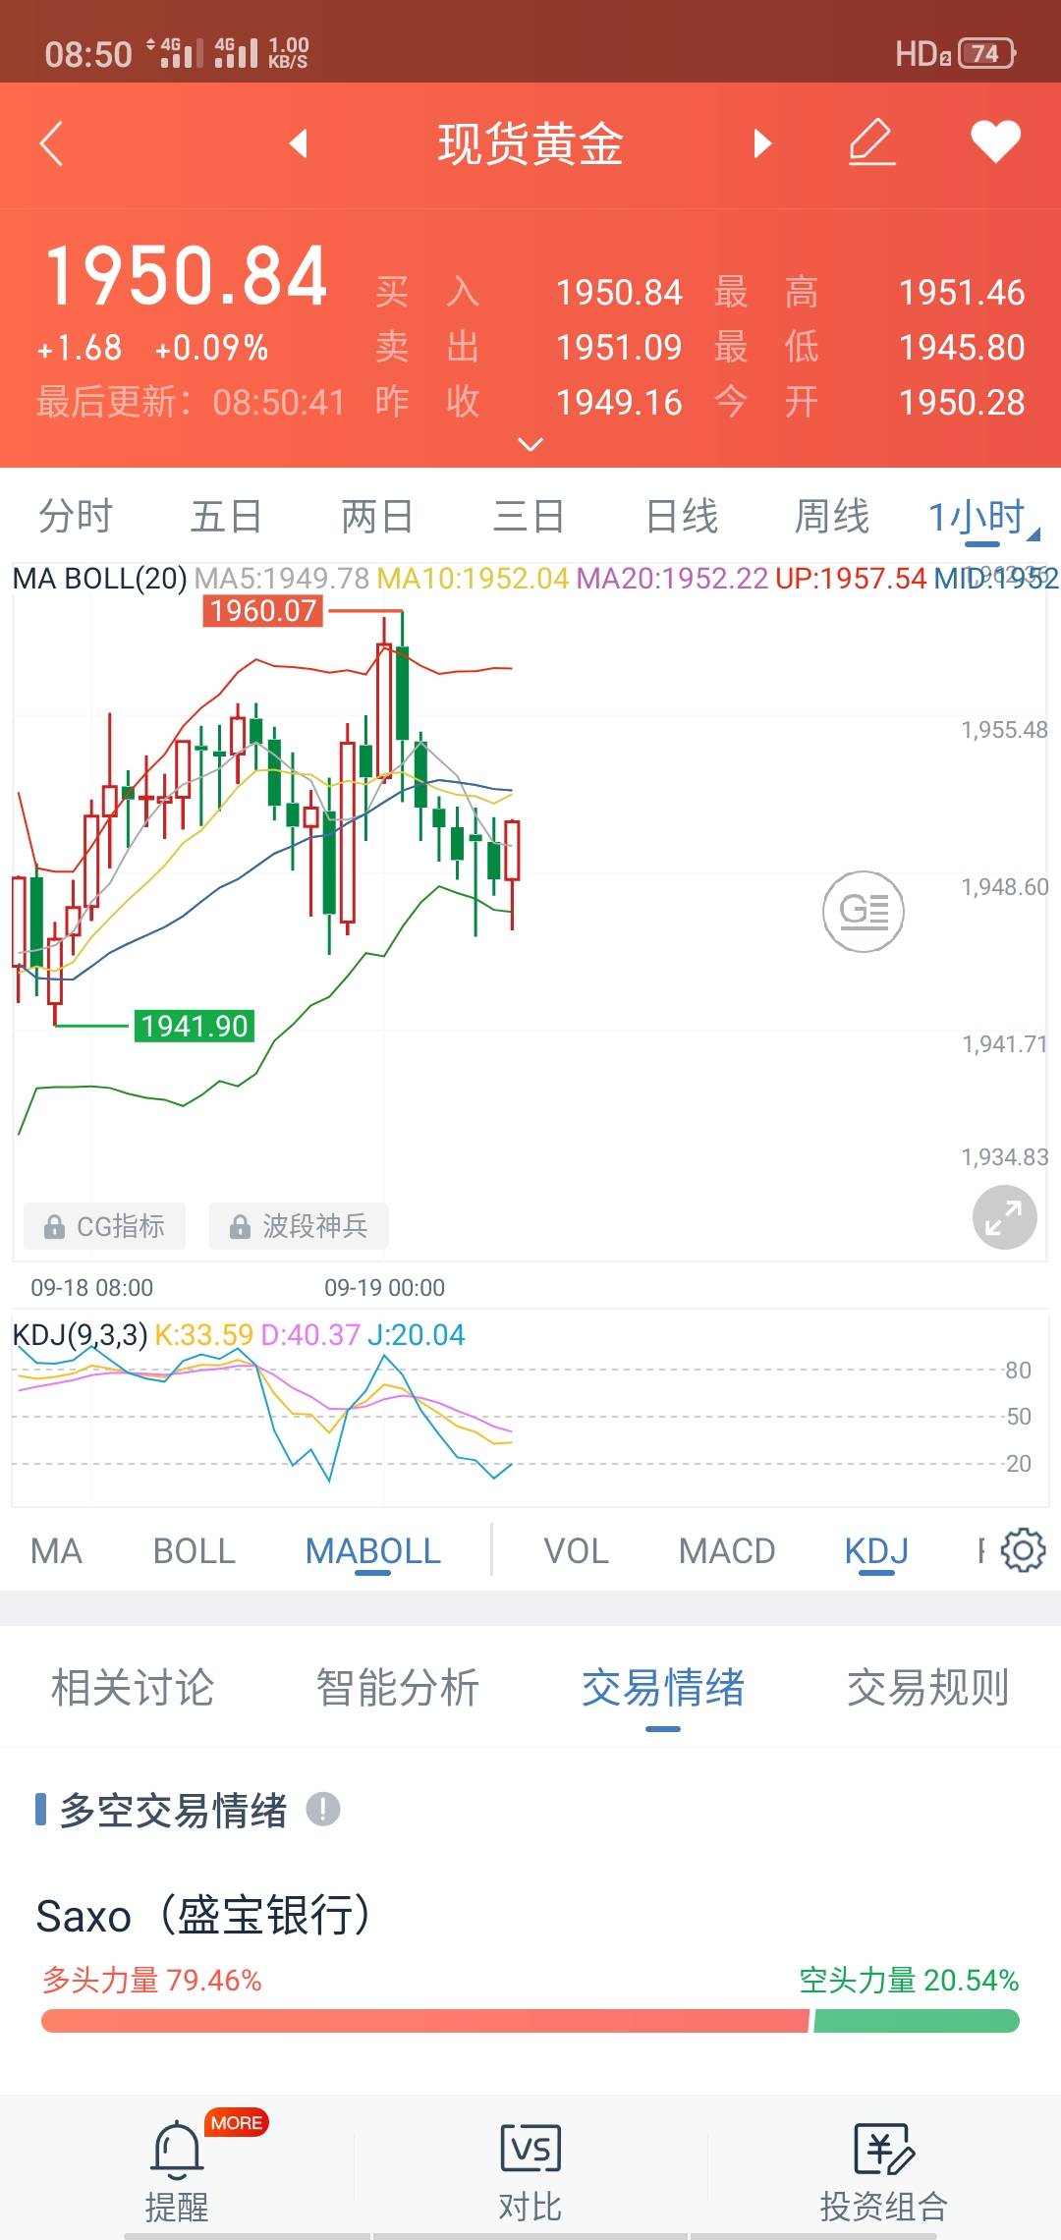Tap the round GE chart icon
Screen dimensions: 1061x2240
(864, 912)
